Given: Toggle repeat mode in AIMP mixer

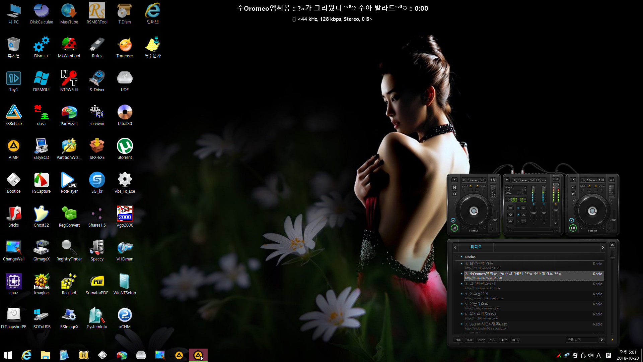Looking at the screenshot, I should (523, 221).
